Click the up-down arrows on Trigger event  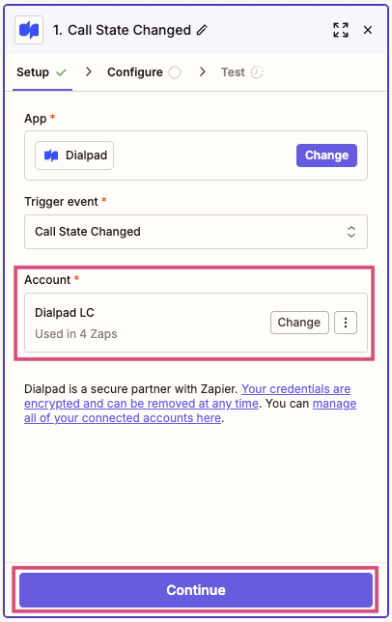[x=351, y=232]
